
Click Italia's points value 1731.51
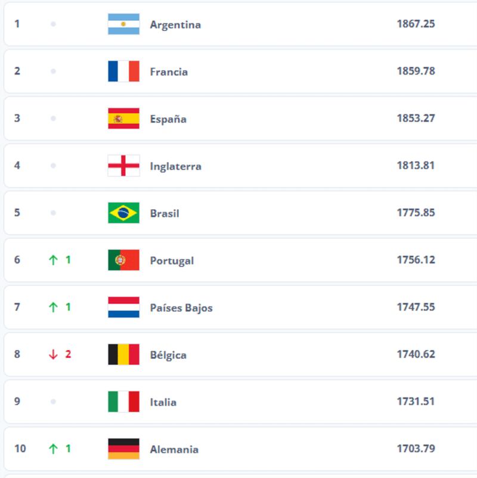coord(416,401)
